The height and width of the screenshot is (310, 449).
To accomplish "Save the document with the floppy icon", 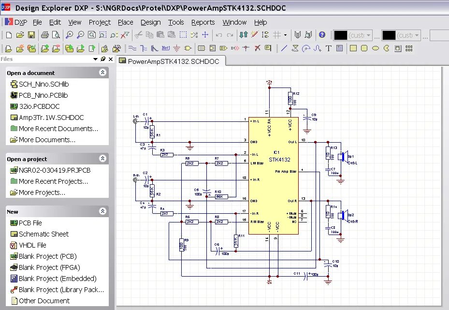I will (31, 35).
